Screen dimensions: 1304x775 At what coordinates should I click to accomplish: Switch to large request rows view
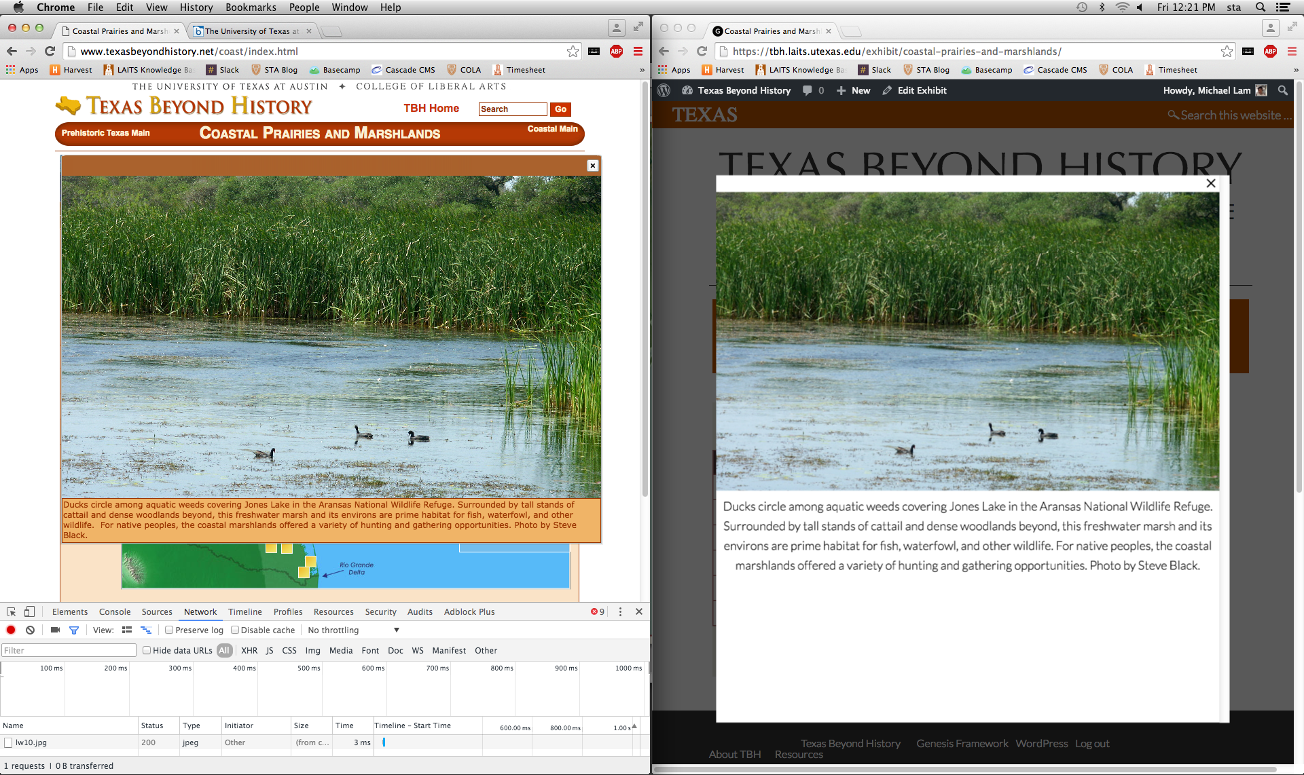tap(127, 630)
